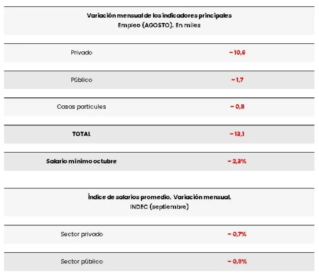This screenshot has width=319, height=275.
Task: Click the word 'AGOSTO' in the header
Action: point(153,25)
